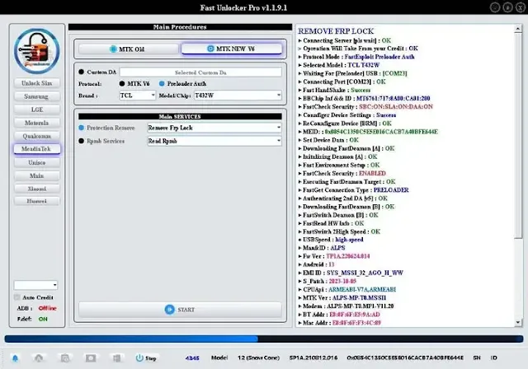Click the FastCheck Security SBC:ON log line
528x369 pixels.
pyautogui.click(x=365, y=107)
